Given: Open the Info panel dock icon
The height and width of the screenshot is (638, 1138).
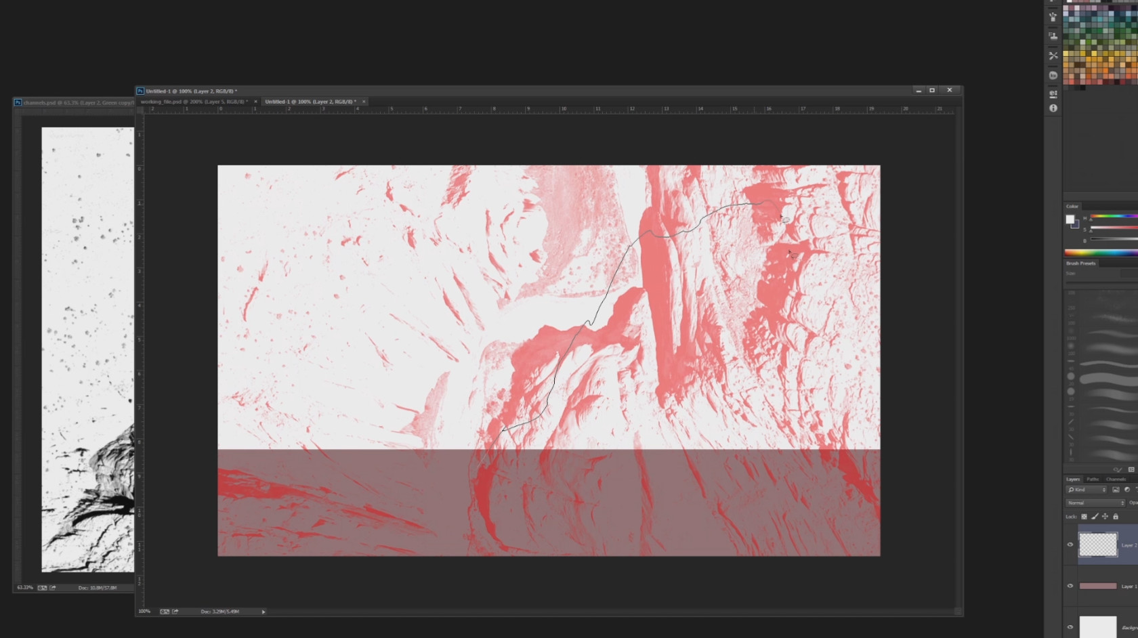Looking at the screenshot, I should [1053, 108].
